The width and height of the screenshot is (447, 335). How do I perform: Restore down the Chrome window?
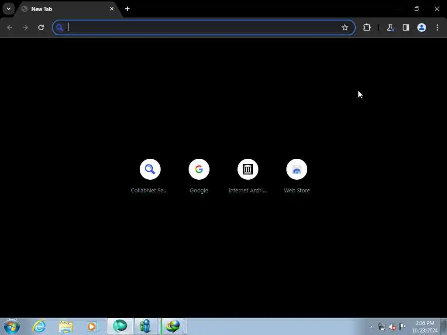[417, 9]
